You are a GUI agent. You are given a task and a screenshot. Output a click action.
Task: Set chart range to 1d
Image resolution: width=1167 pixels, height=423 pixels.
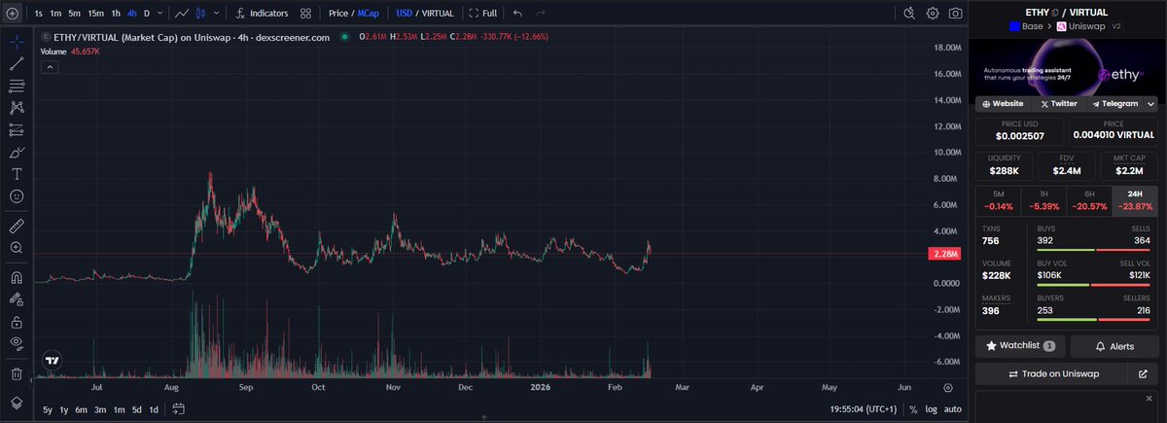pos(154,409)
